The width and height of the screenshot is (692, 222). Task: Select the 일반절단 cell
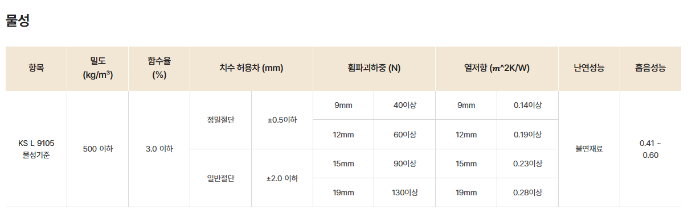tap(220, 178)
